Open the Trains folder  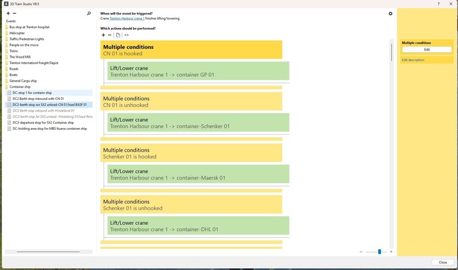tap(13, 51)
